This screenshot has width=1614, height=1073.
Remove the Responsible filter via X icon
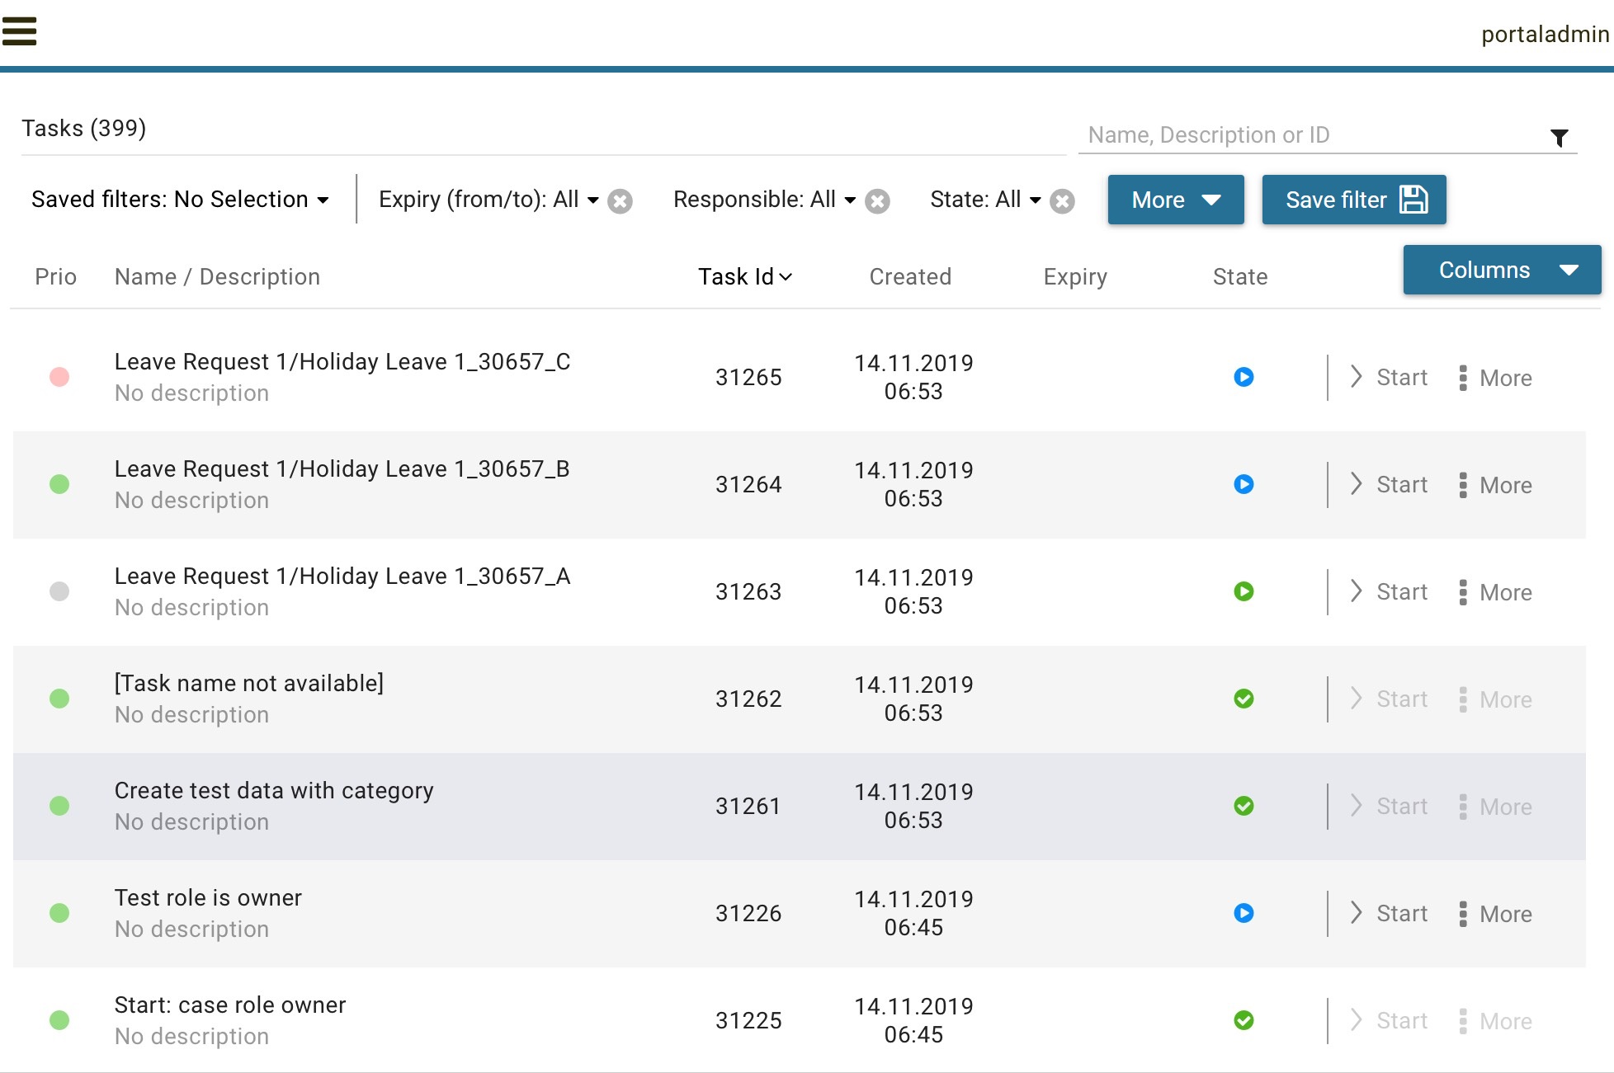pos(877,201)
